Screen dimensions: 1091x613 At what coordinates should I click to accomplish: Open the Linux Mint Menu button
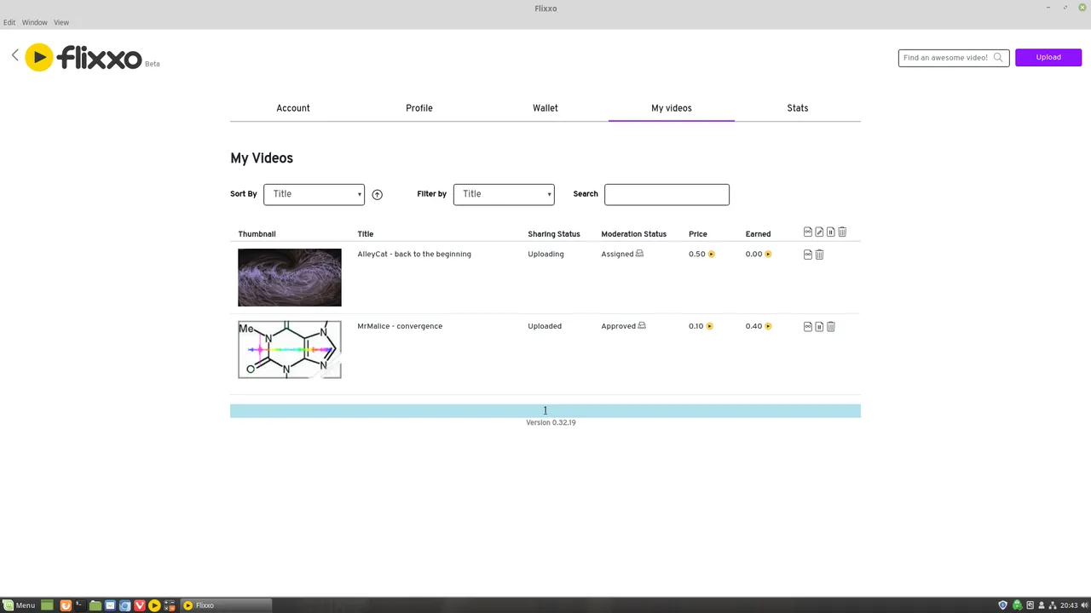(19, 605)
